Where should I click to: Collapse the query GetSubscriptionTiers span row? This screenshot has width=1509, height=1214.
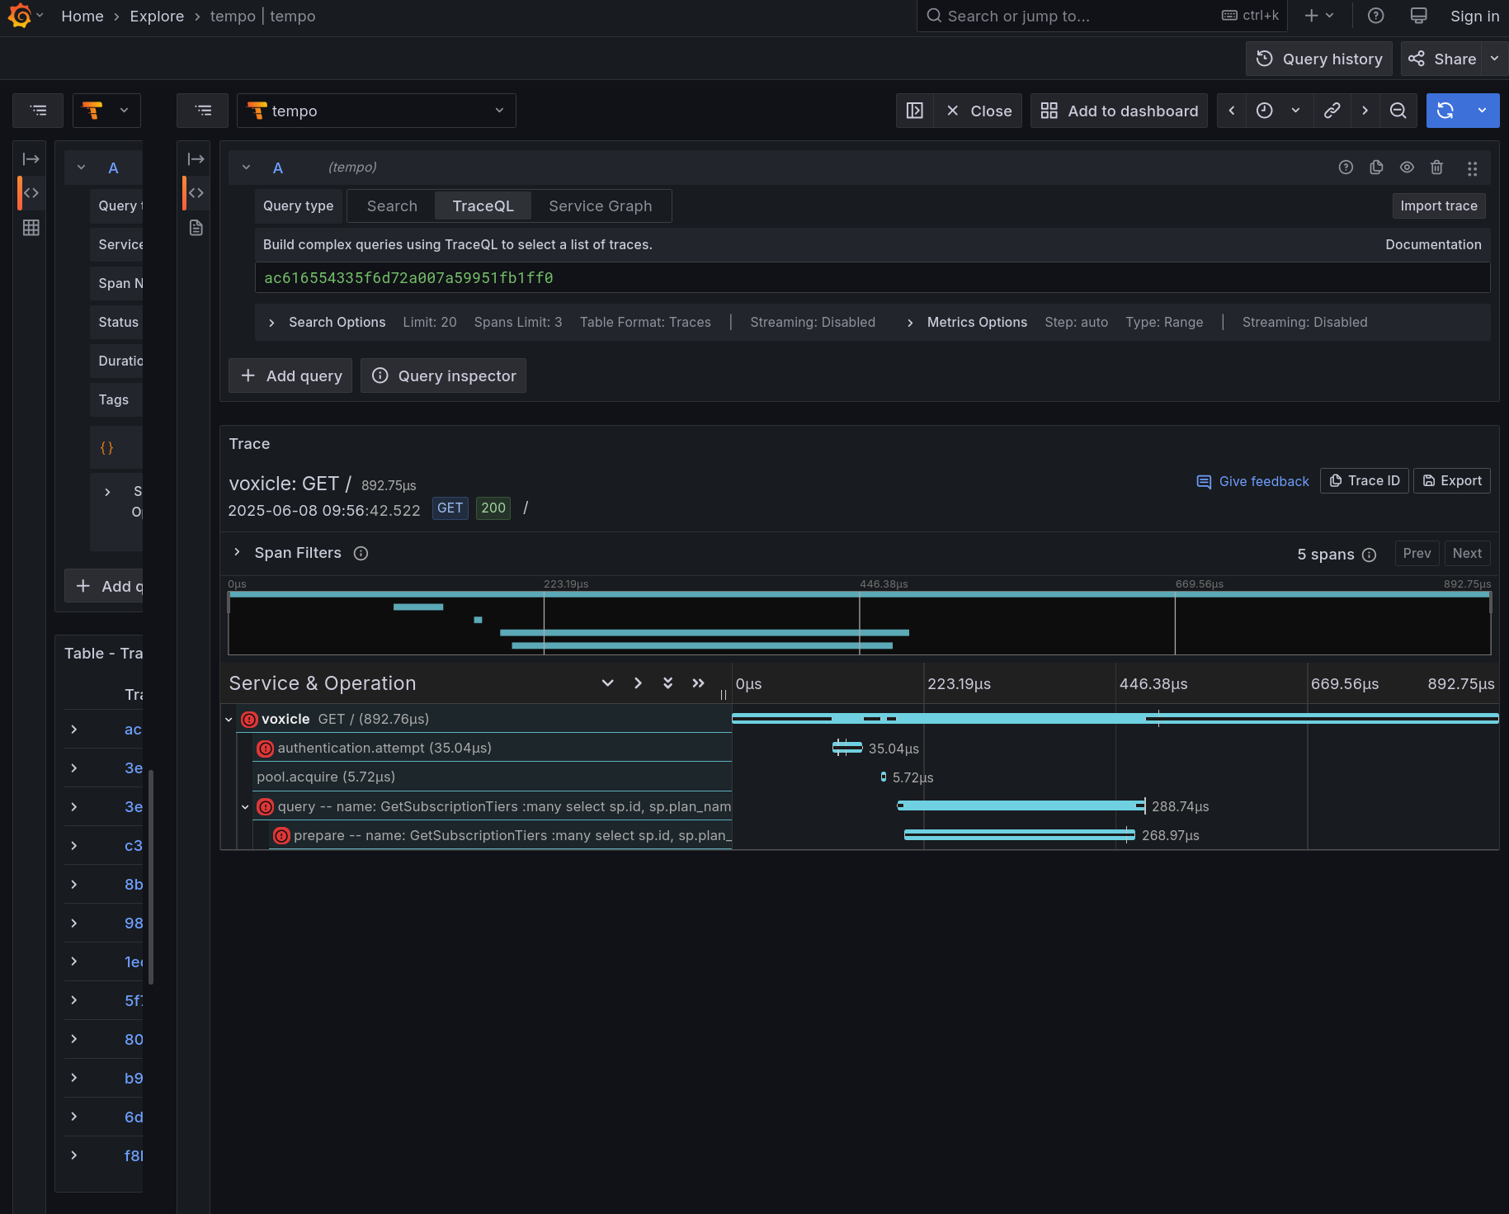pos(245,807)
